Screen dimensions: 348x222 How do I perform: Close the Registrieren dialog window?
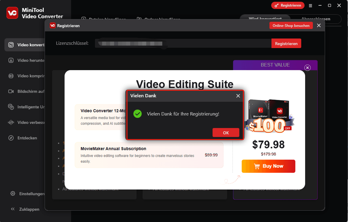[319, 25]
